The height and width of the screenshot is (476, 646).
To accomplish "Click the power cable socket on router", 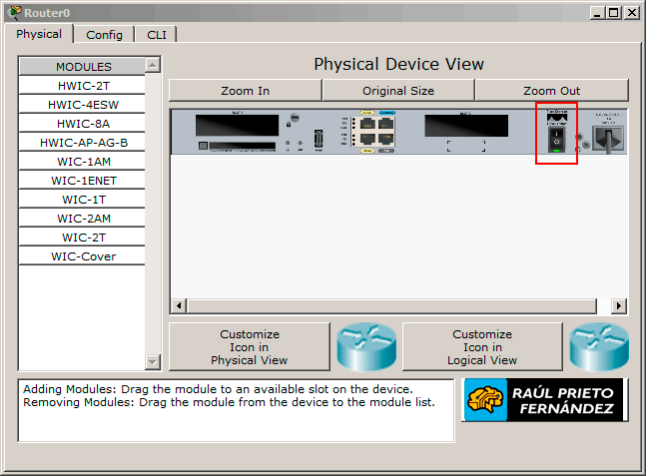I will click(608, 139).
